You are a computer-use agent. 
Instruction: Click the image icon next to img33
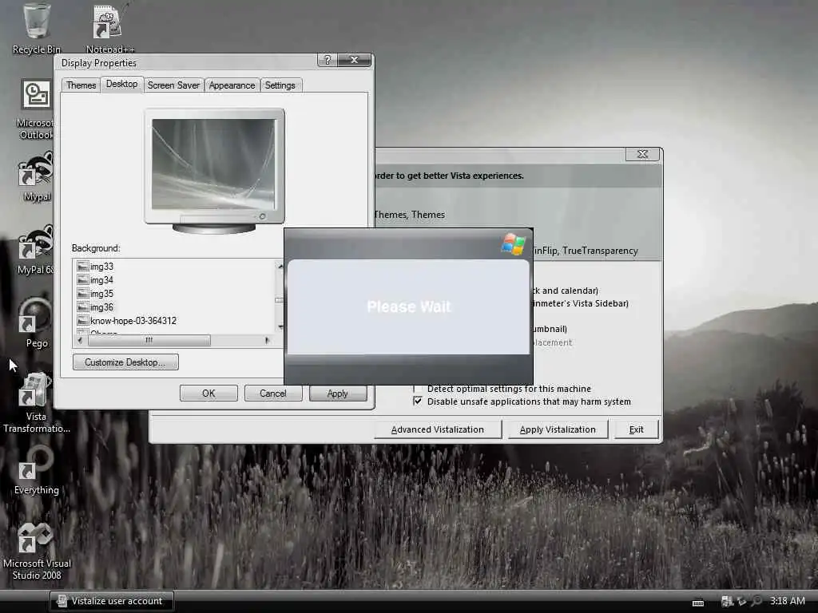[82, 267]
